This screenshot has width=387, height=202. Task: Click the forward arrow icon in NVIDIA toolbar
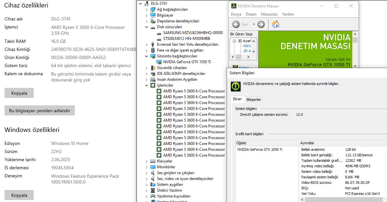click(261, 24)
